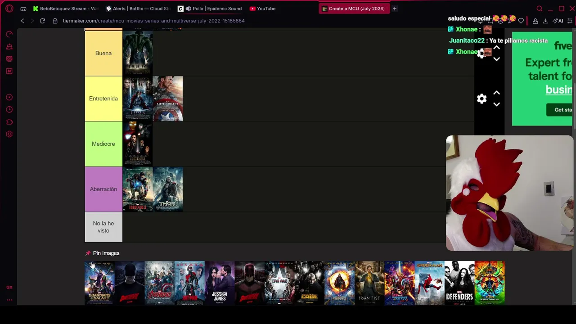Reload the TierMaker page
The width and height of the screenshot is (576, 324).
pyautogui.click(x=42, y=21)
